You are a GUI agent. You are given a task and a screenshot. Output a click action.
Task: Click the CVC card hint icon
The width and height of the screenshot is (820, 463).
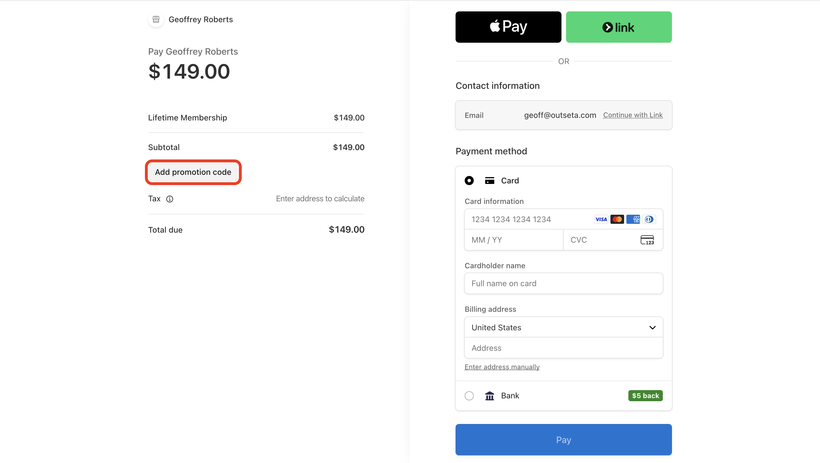[647, 240]
